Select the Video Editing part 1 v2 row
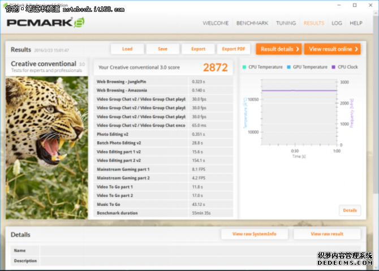Viewport: 379px width, 271px height. coord(163,152)
